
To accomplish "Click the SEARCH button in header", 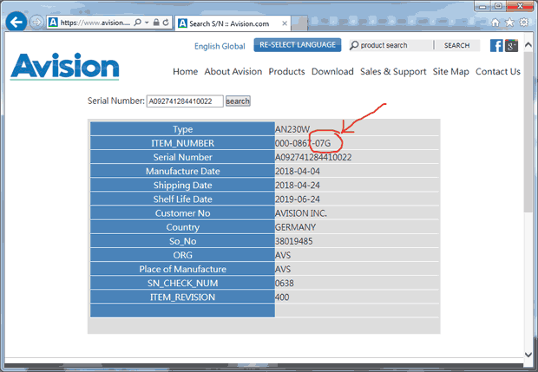I will pyautogui.click(x=456, y=45).
